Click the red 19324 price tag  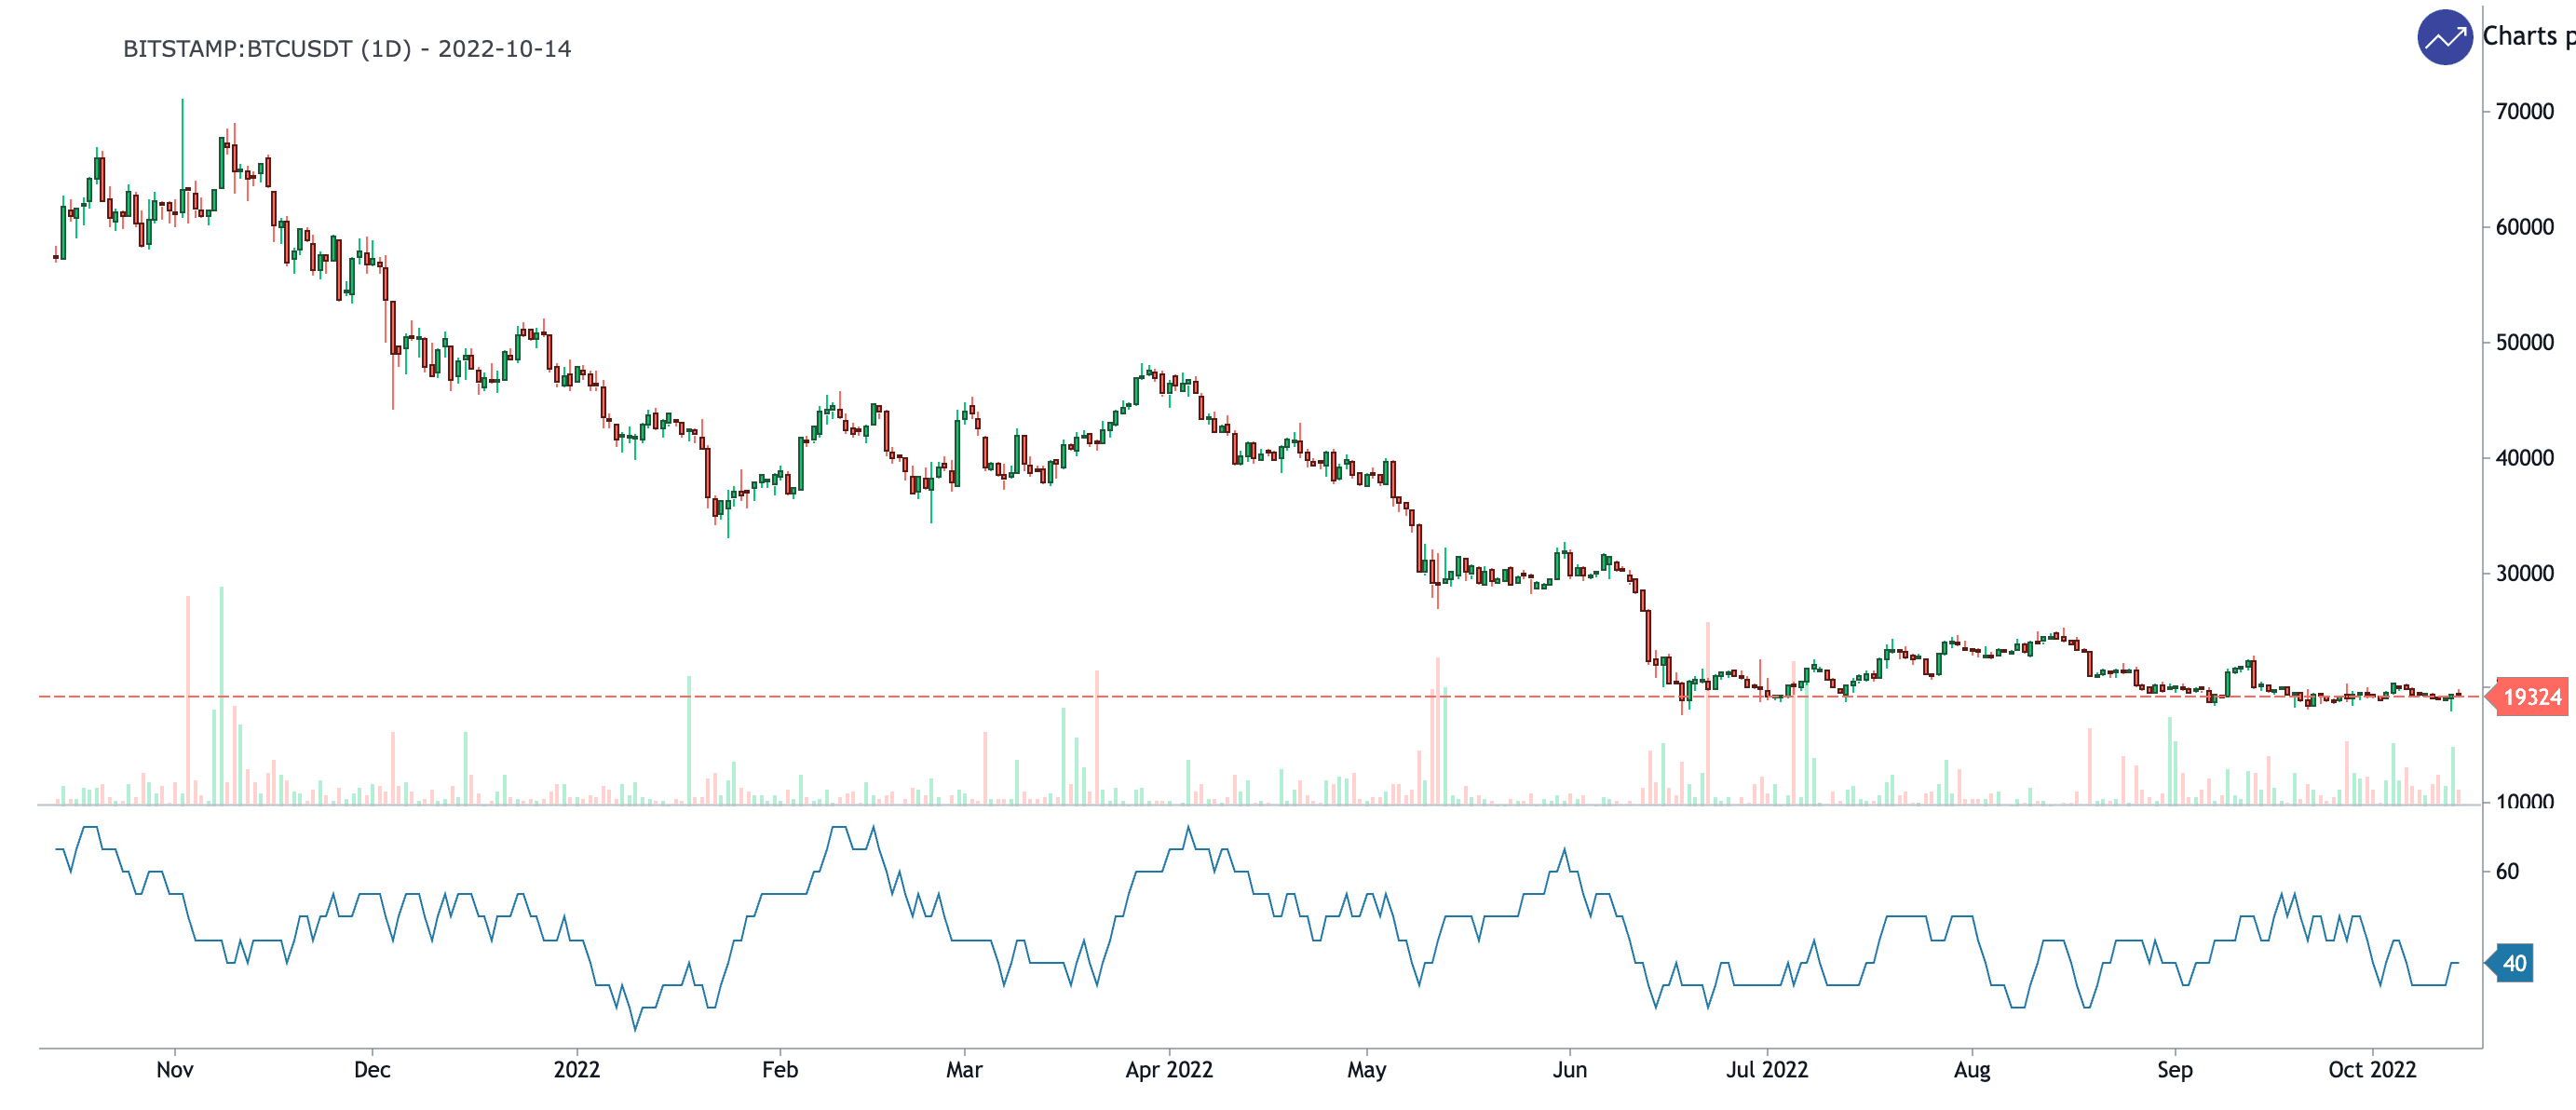2530,697
